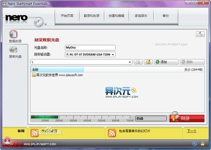This screenshot has height=150, width=211.
Task: Open the blue help question mark icon
Action: 195,144
